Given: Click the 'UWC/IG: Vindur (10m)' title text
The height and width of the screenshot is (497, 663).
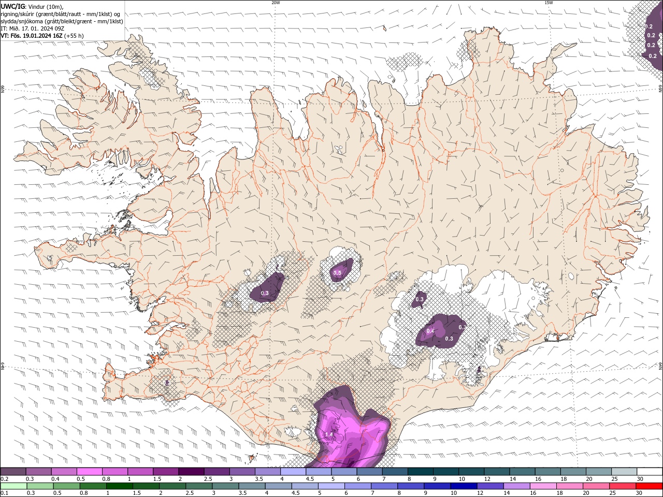Looking at the screenshot, I should coord(32,6).
